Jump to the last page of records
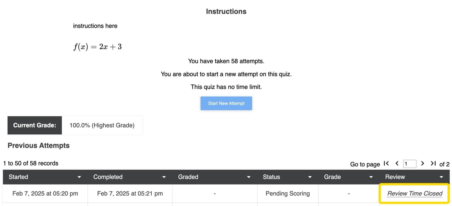The width and height of the screenshot is (452, 206). click(433, 164)
